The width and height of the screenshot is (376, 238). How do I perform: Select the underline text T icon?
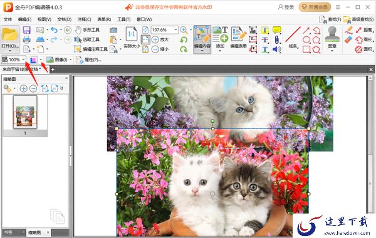[x=264, y=49]
